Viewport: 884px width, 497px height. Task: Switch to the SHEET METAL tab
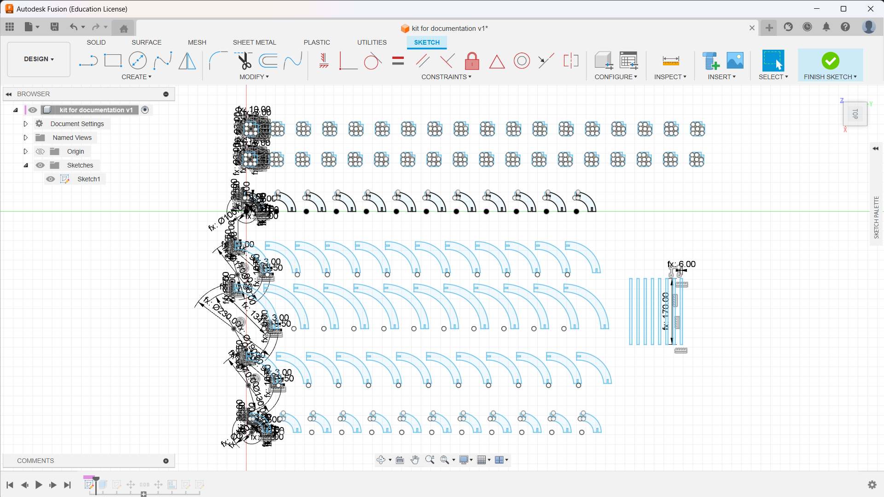[x=254, y=42]
